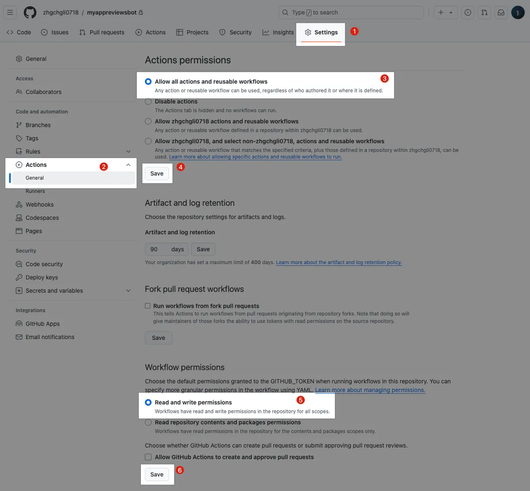Open Deploy keys settings
530x491 pixels.
pos(42,277)
